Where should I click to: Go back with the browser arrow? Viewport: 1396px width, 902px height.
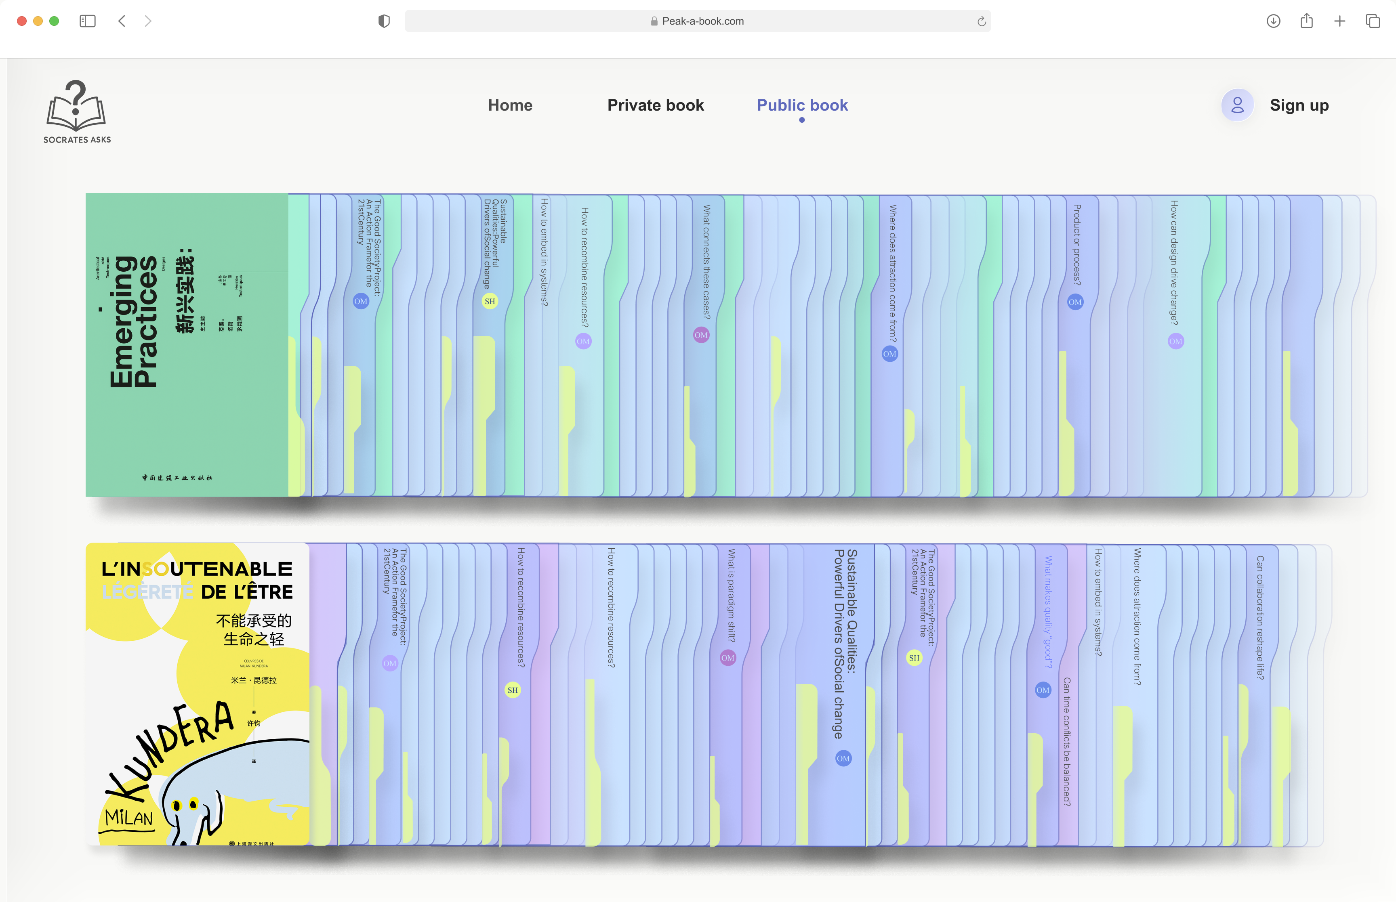click(x=122, y=21)
